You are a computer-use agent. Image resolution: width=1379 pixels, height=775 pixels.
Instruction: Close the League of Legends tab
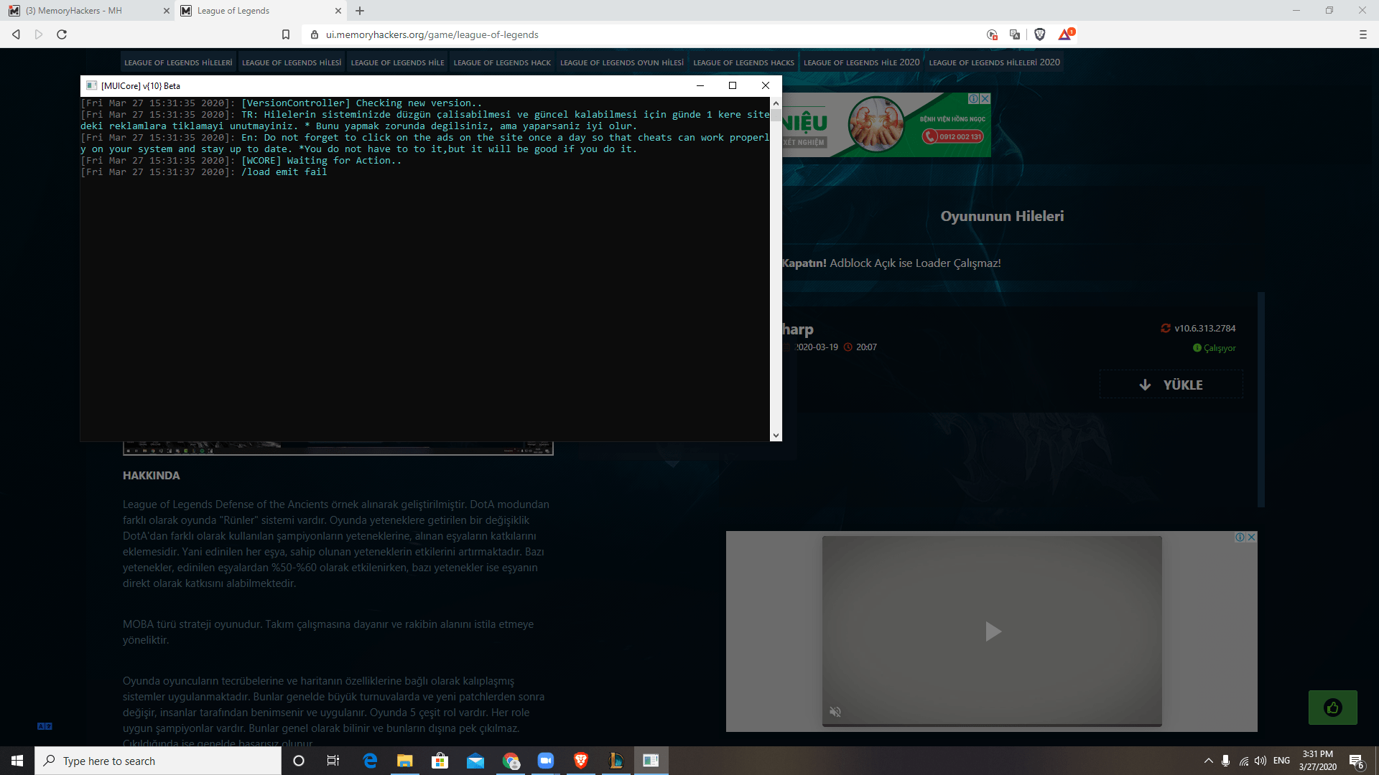tap(338, 11)
